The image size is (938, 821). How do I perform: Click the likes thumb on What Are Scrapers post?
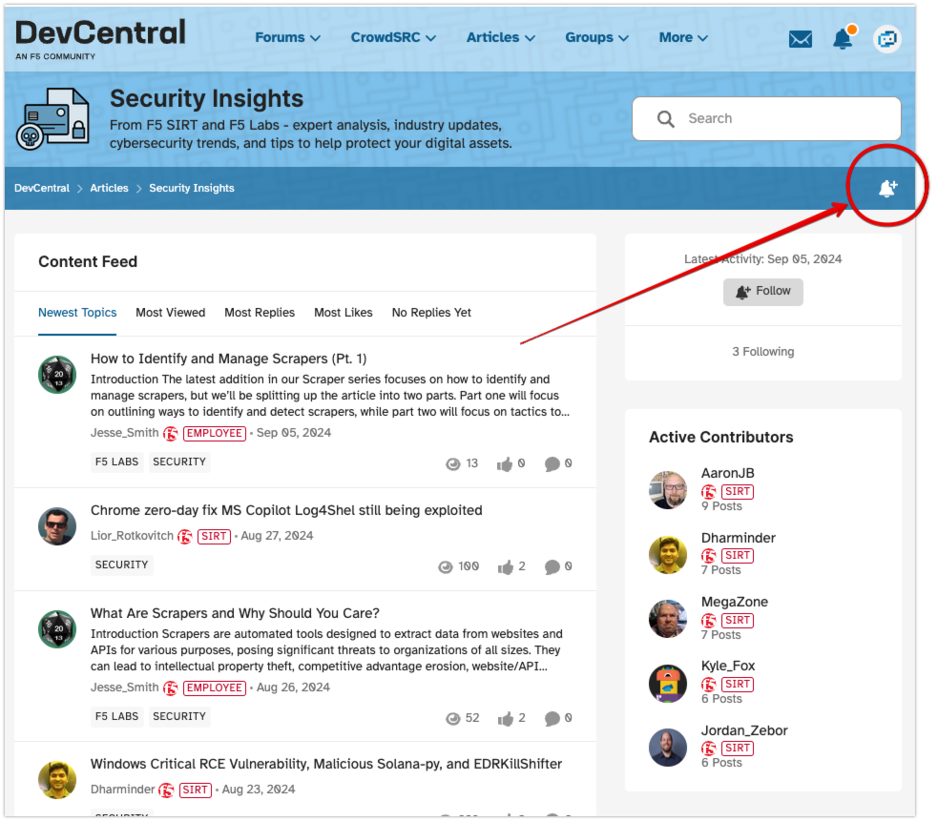[x=506, y=719]
